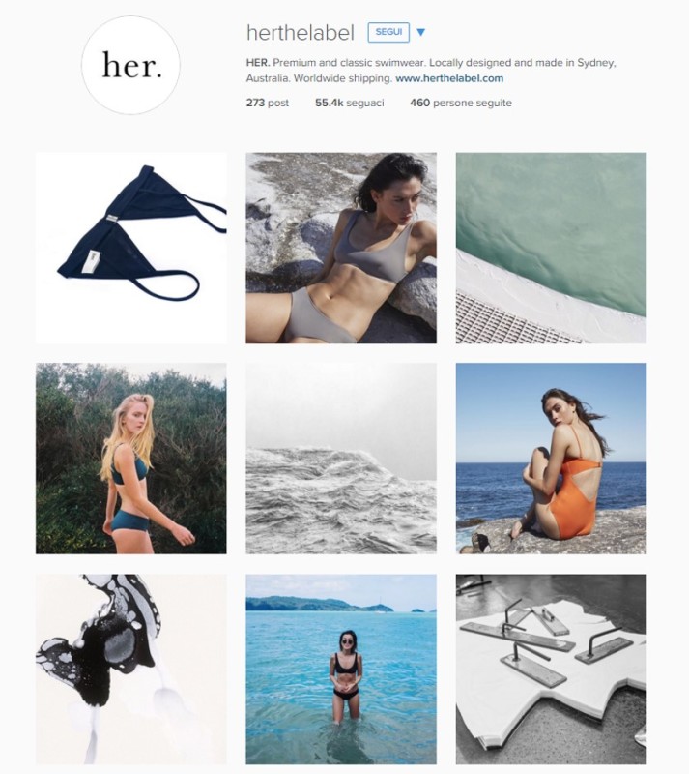Open the black ink abstract art photo
The height and width of the screenshot is (774, 689).
tap(131, 669)
